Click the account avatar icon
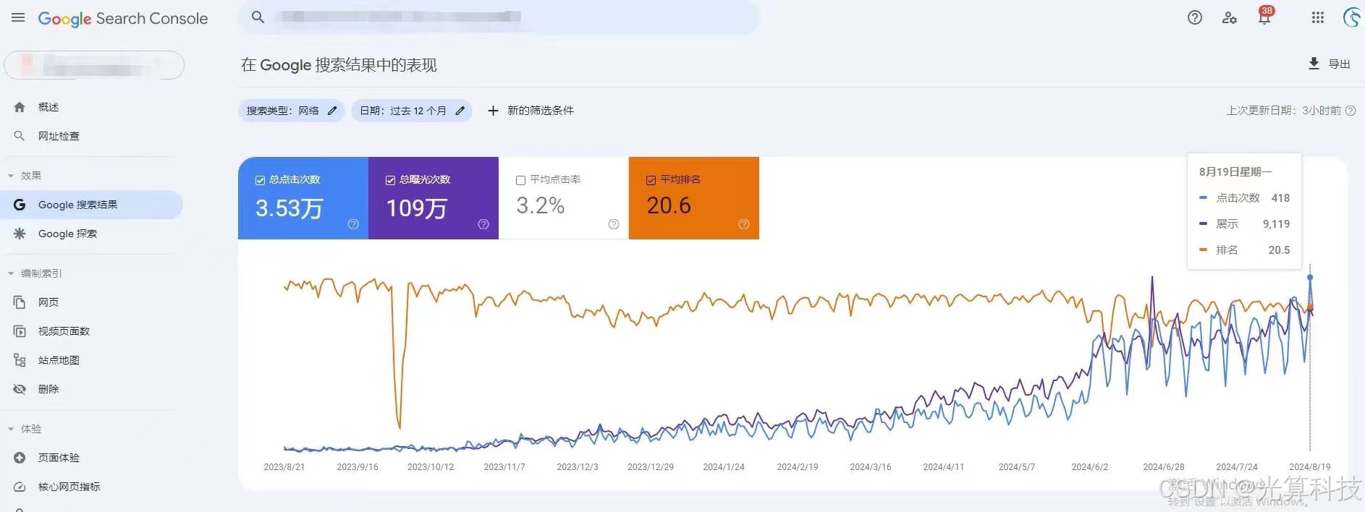This screenshot has width=1365, height=512. point(1352,17)
